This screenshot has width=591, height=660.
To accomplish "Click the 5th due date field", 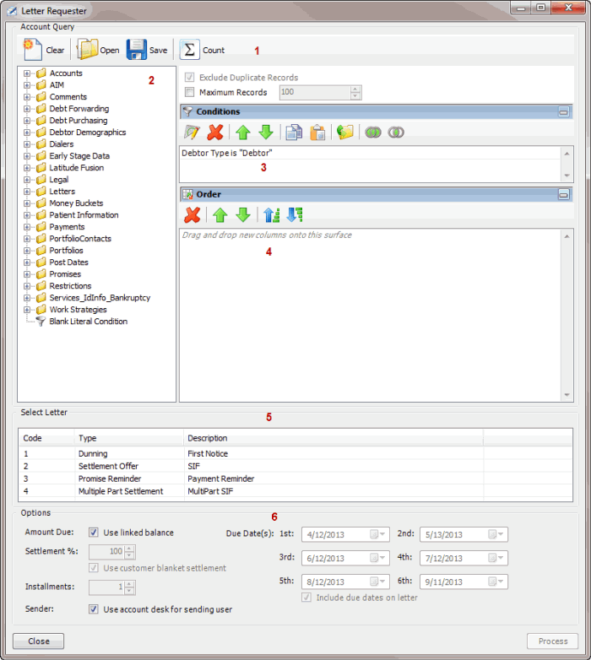I will click(345, 582).
